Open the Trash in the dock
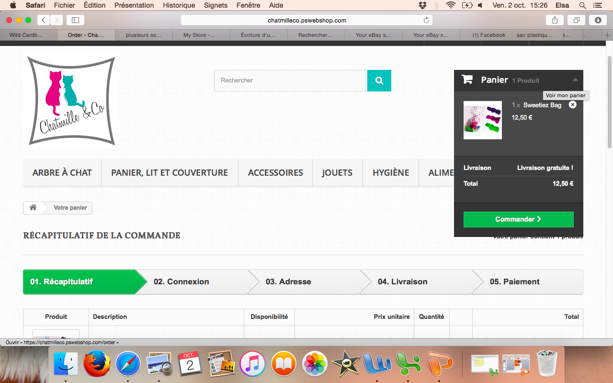Screen dimensions: 613x383 click(547, 364)
